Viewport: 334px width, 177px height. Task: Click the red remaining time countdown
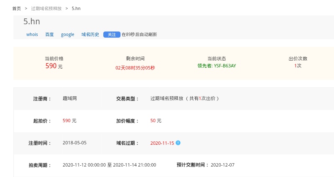tap(135, 67)
